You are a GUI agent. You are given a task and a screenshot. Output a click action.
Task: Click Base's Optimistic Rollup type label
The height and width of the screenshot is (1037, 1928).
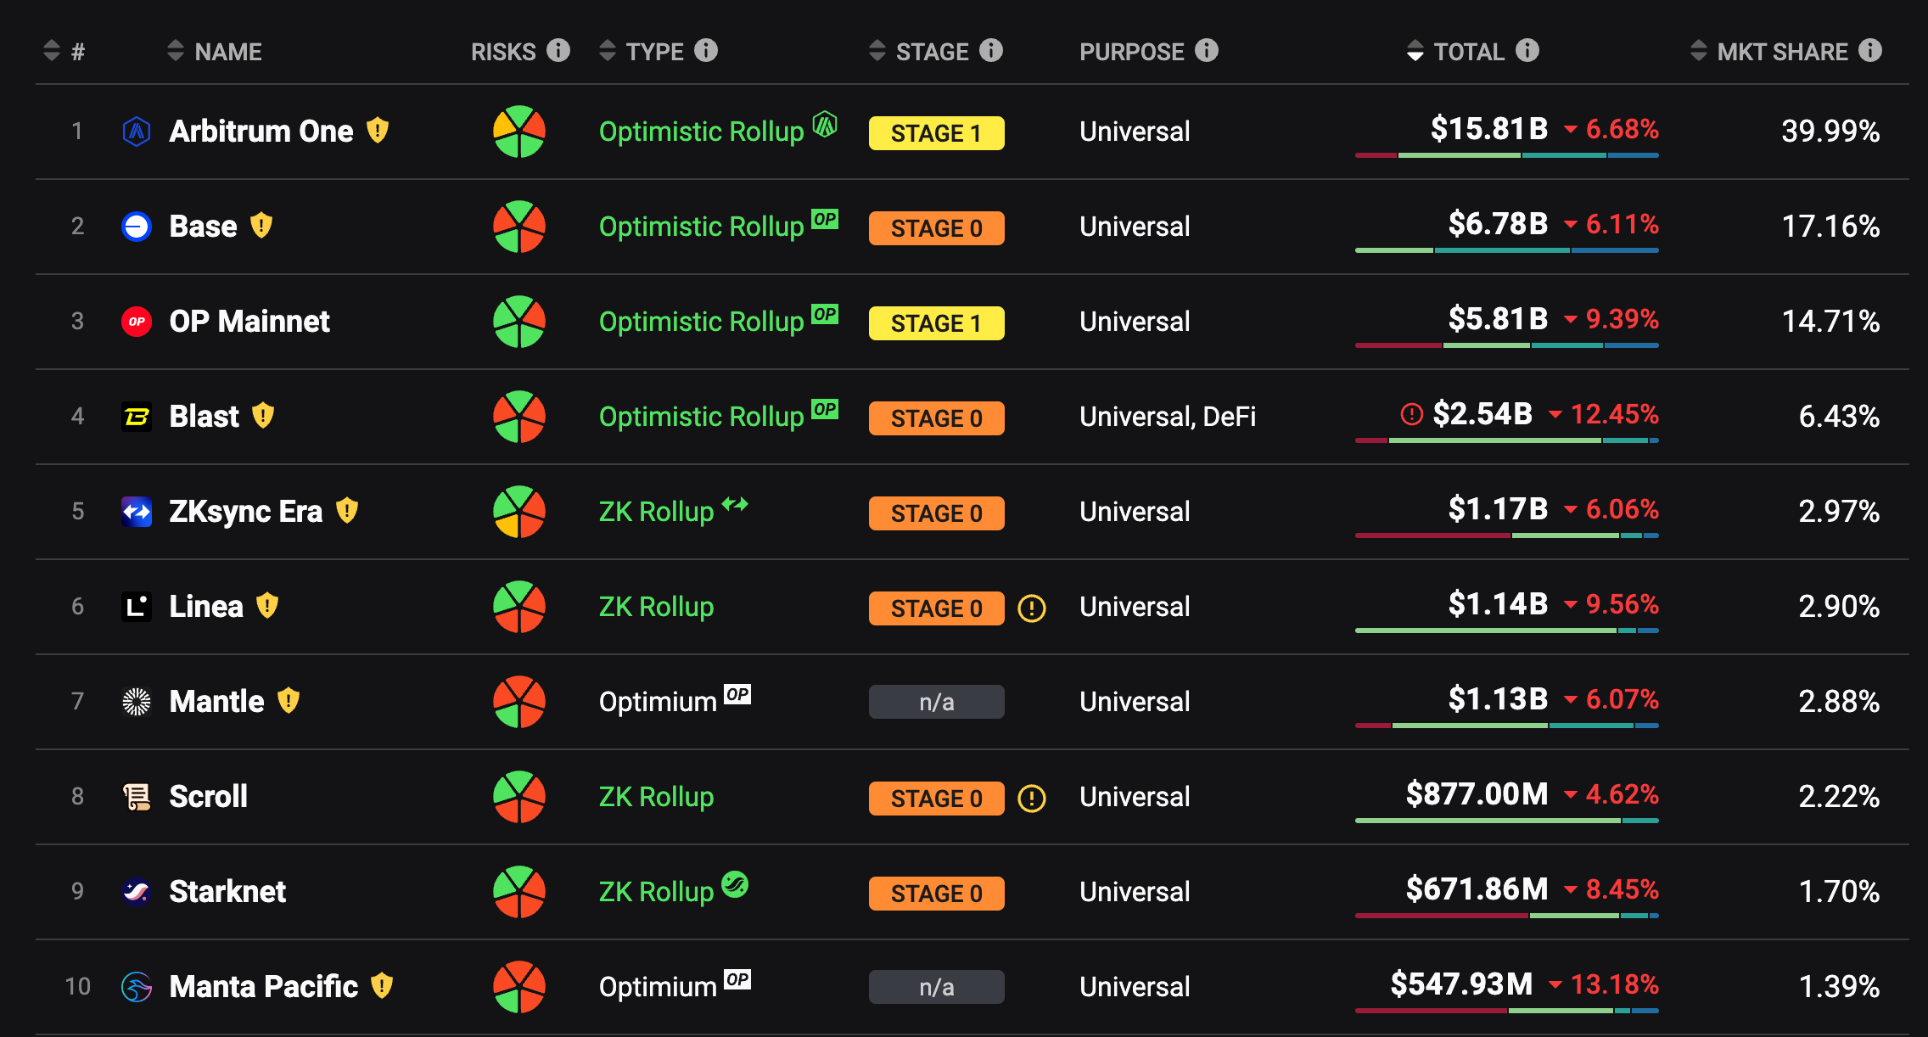[x=701, y=227]
